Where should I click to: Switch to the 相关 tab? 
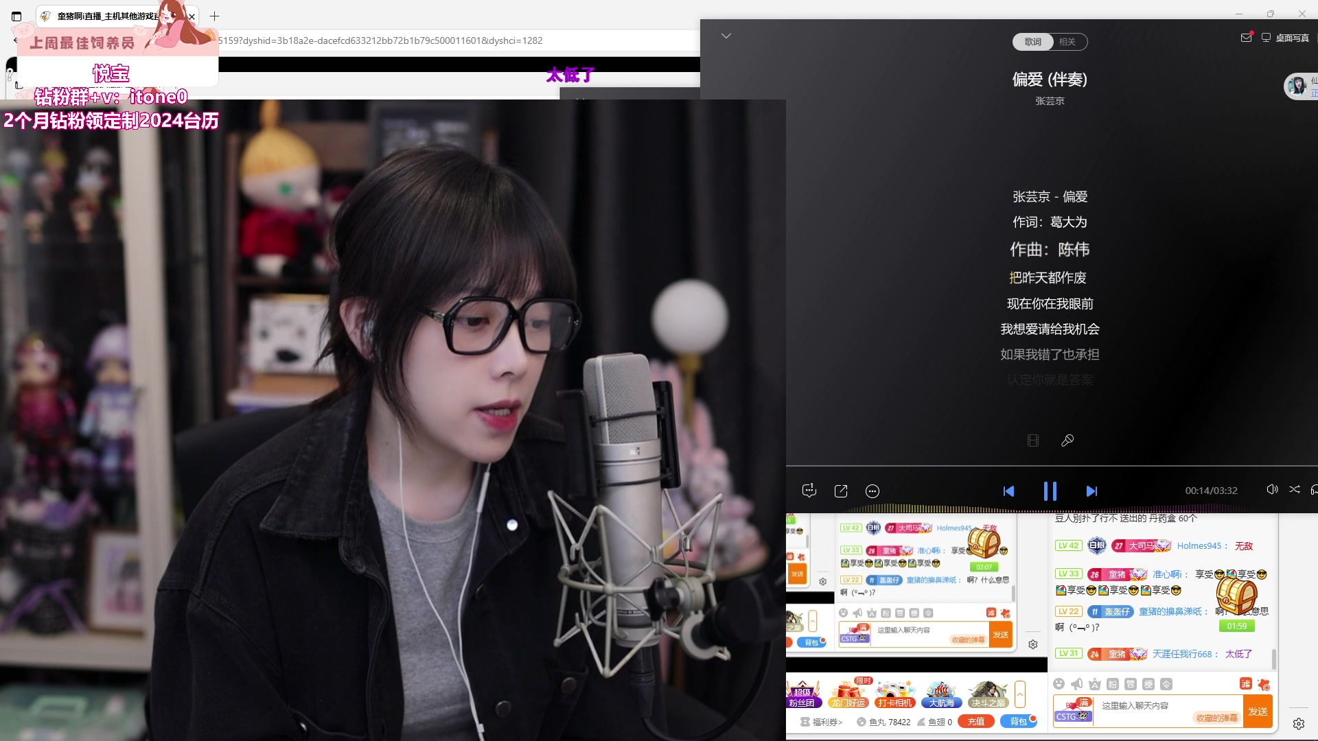pyautogui.click(x=1067, y=42)
